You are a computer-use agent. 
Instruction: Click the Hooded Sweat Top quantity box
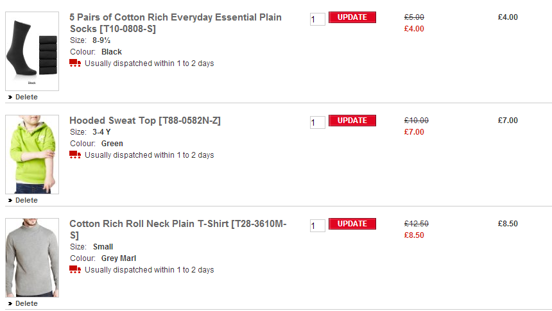click(317, 122)
